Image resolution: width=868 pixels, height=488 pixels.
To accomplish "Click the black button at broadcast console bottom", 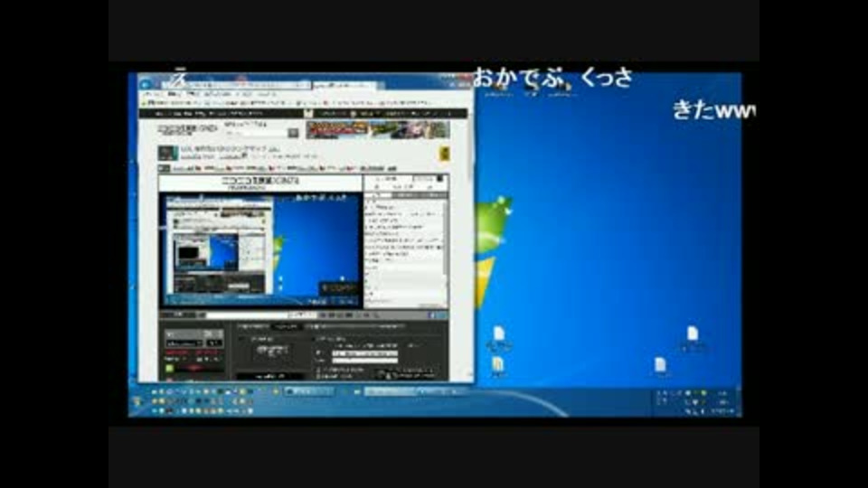I will 269,376.
